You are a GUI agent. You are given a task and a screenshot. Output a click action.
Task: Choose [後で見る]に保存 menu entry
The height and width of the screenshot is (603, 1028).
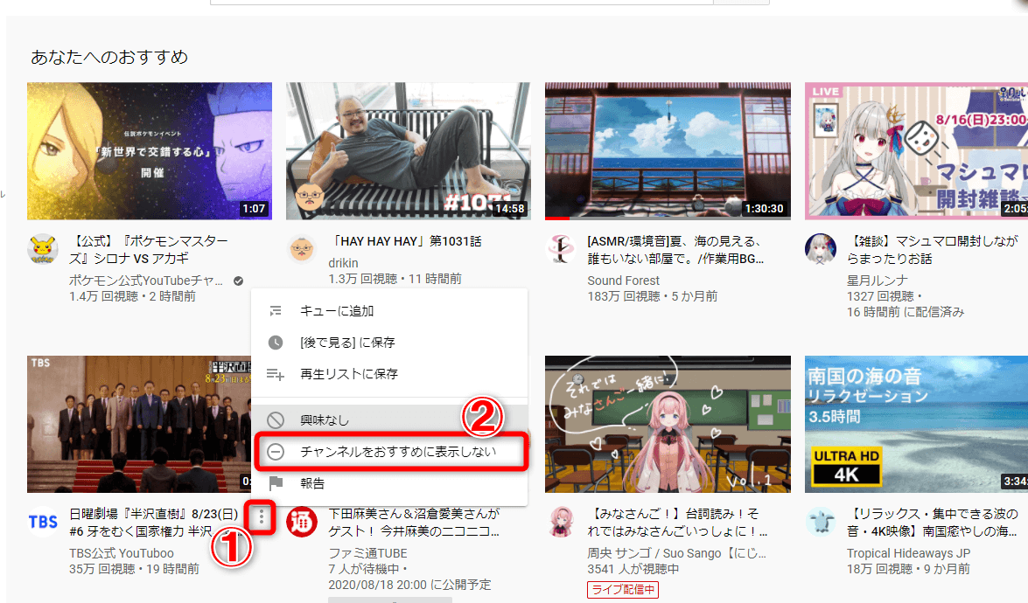(389, 343)
